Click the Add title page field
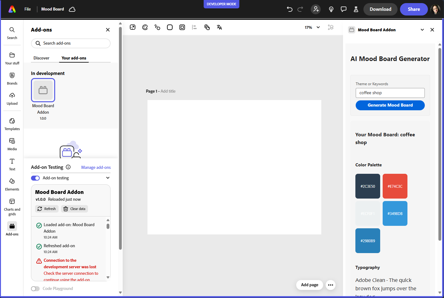The height and width of the screenshot is (298, 444). 168,91
